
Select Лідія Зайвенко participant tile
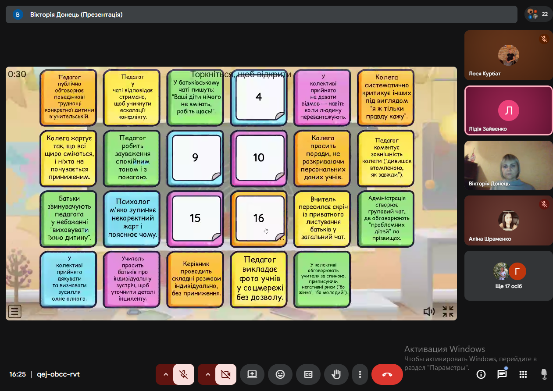(508, 110)
